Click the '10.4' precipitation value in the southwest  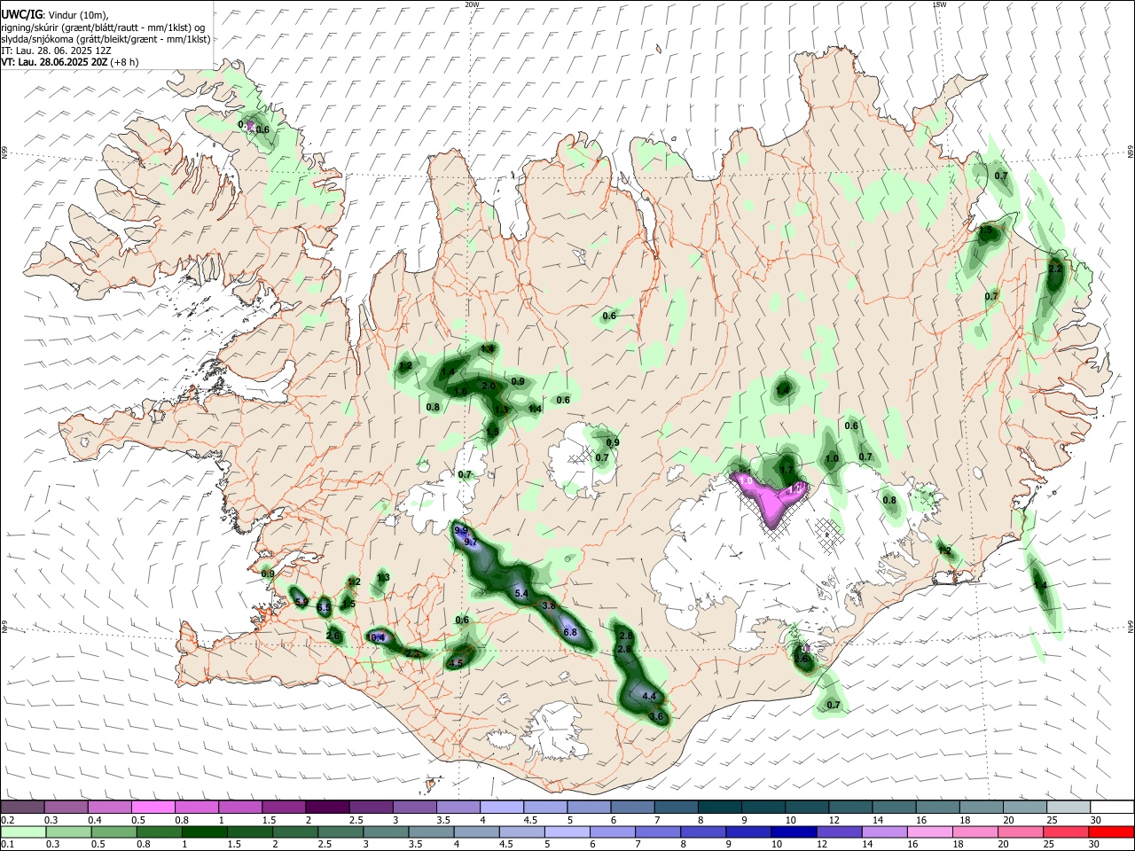coord(376,637)
